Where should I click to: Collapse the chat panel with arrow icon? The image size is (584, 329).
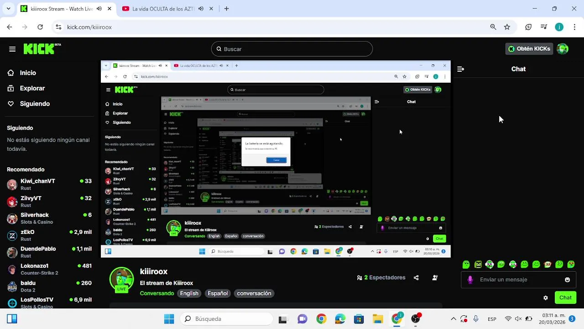460,69
